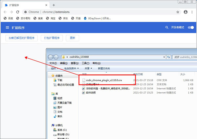Click the 更新 button

click(x=73, y=38)
